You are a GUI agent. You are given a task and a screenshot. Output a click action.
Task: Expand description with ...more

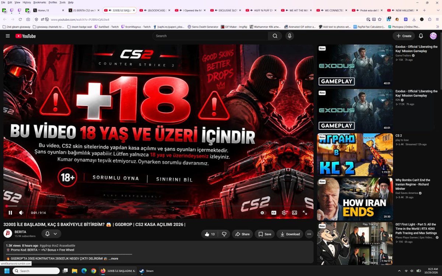tap(113, 258)
